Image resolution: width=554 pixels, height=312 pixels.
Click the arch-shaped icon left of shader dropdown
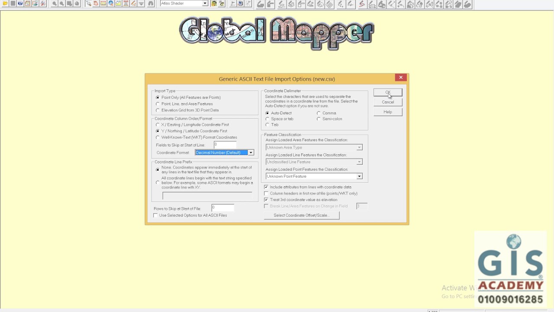(x=151, y=3)
